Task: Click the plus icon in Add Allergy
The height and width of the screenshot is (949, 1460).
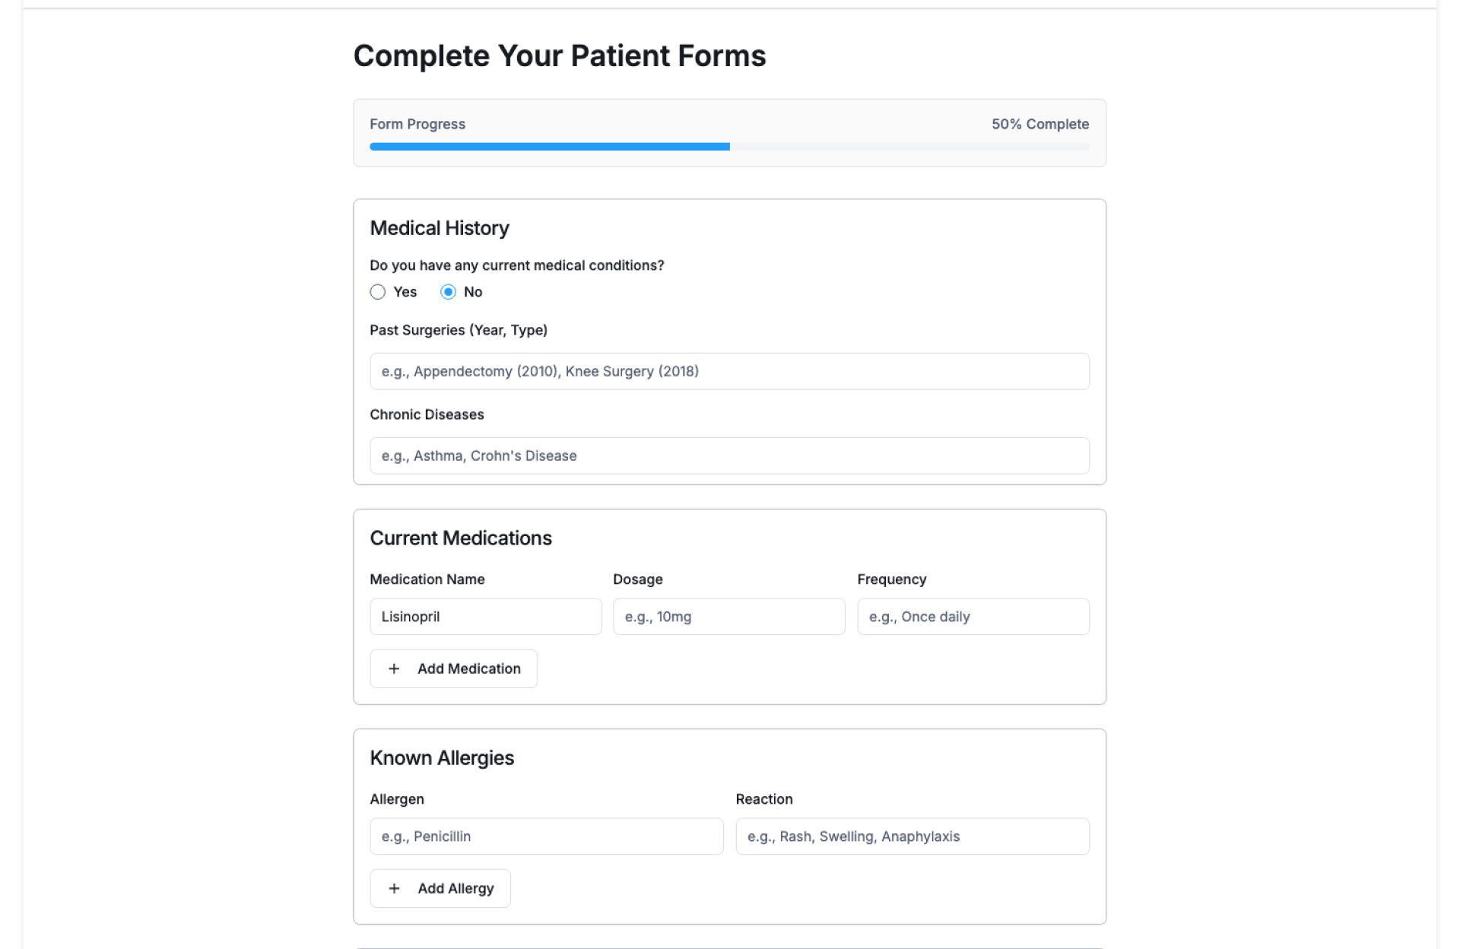Action: [x=394, y=888]
